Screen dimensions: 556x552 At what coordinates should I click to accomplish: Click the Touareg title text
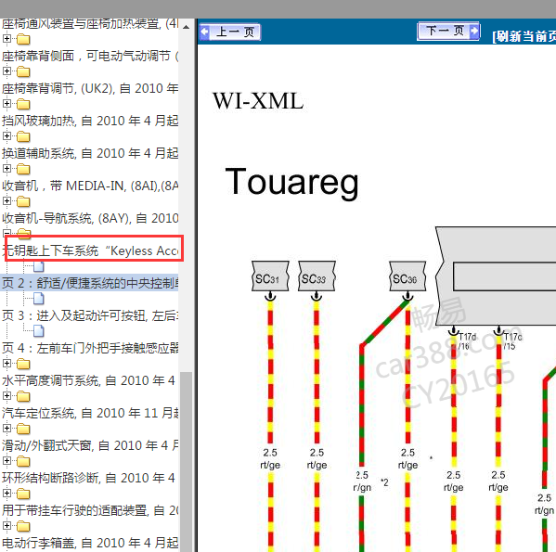(x=291, y=183)
